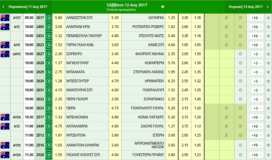Favorite the ΛΑΝΣΕΣΤΟΝ ΣΙΤΙ match with the star

[x=268, y=18]
